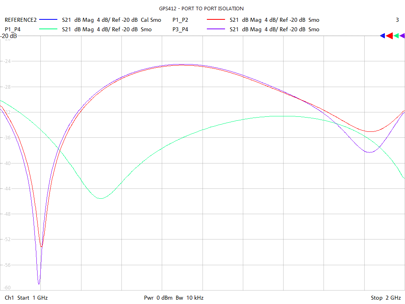Click the P3_P4 S21 dB Mag settings text
Image resolution: width=405 pixels, height=304 pixels.
(x=274, y=29)
